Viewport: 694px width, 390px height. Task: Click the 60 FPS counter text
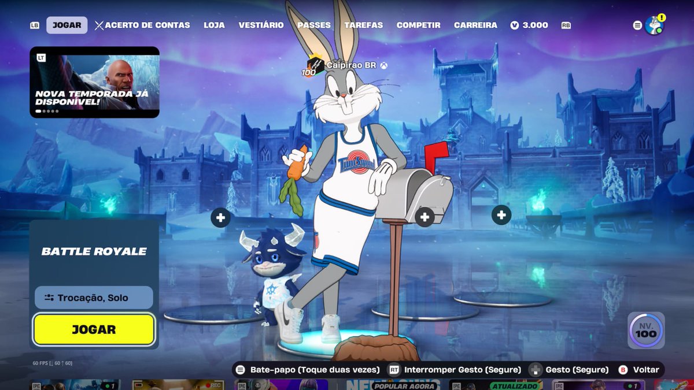point(52,363)
